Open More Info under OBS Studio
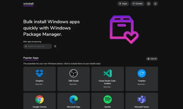The width and height of the screenshot is (183, 109). (73, 84)
